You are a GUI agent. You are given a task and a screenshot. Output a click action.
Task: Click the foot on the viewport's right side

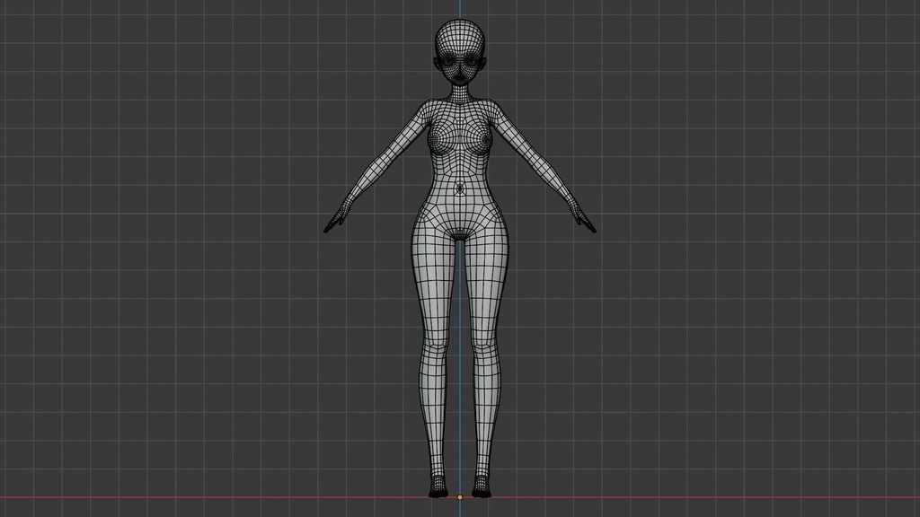482,487
